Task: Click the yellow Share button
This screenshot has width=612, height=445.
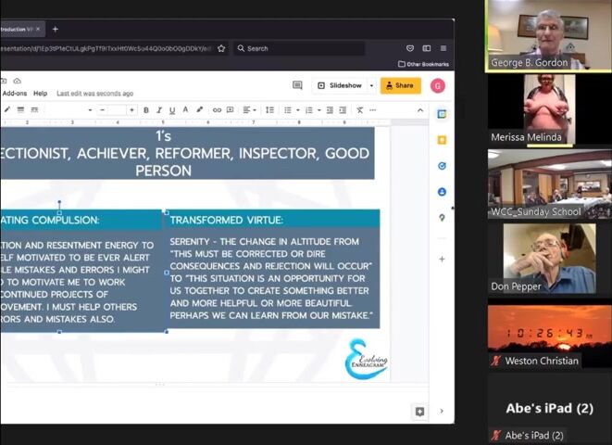Action: tap(400, 85)
